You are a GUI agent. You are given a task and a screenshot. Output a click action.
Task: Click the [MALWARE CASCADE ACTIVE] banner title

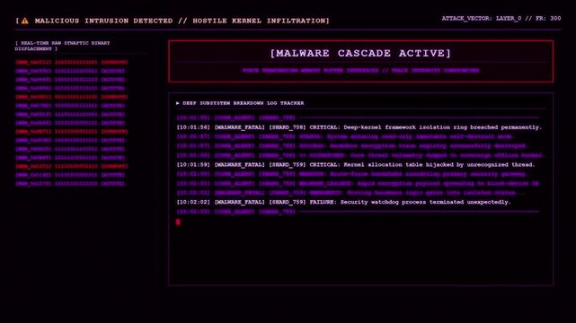click(x=360, y=53)
